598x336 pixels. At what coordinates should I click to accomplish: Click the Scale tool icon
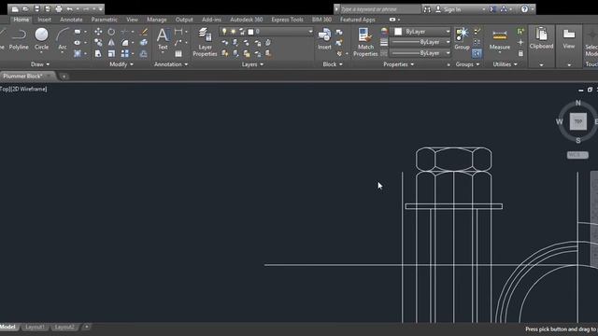(x=111, y=53)
